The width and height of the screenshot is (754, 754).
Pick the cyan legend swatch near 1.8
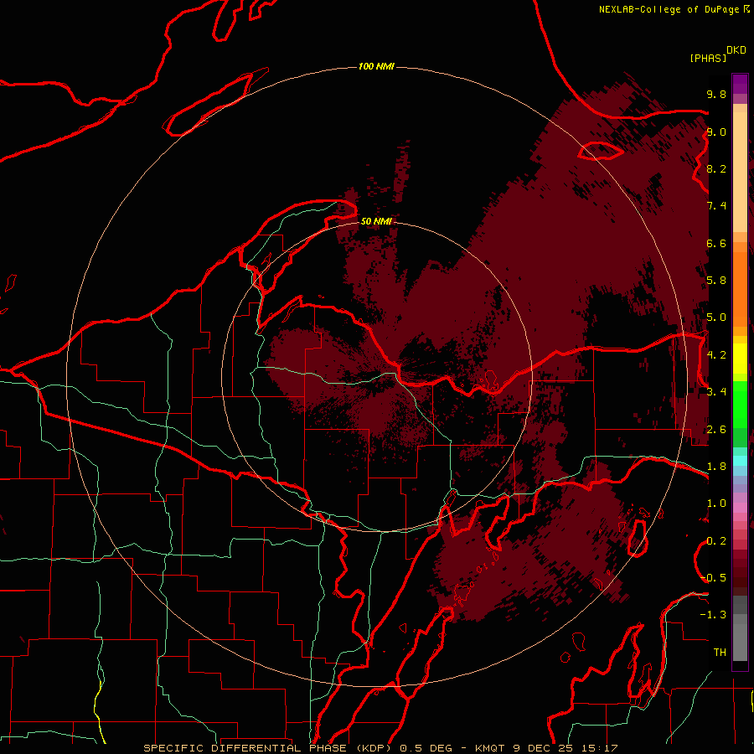click(740, 461)
